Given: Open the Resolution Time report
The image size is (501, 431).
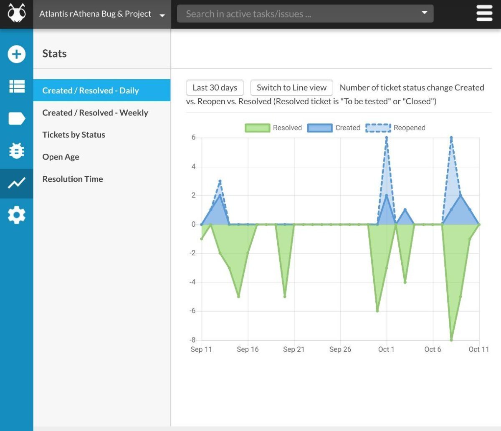Looking at the screenshot, I should tap(73, 179).
